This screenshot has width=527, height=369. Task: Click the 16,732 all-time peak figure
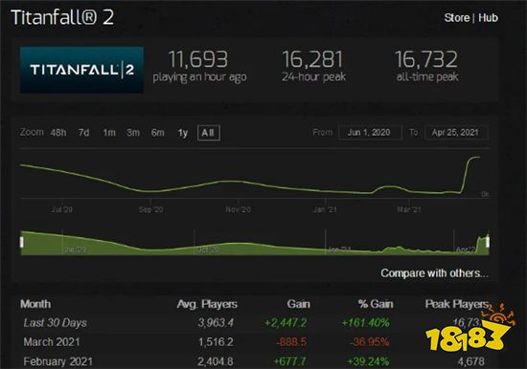tap(426, 59)
